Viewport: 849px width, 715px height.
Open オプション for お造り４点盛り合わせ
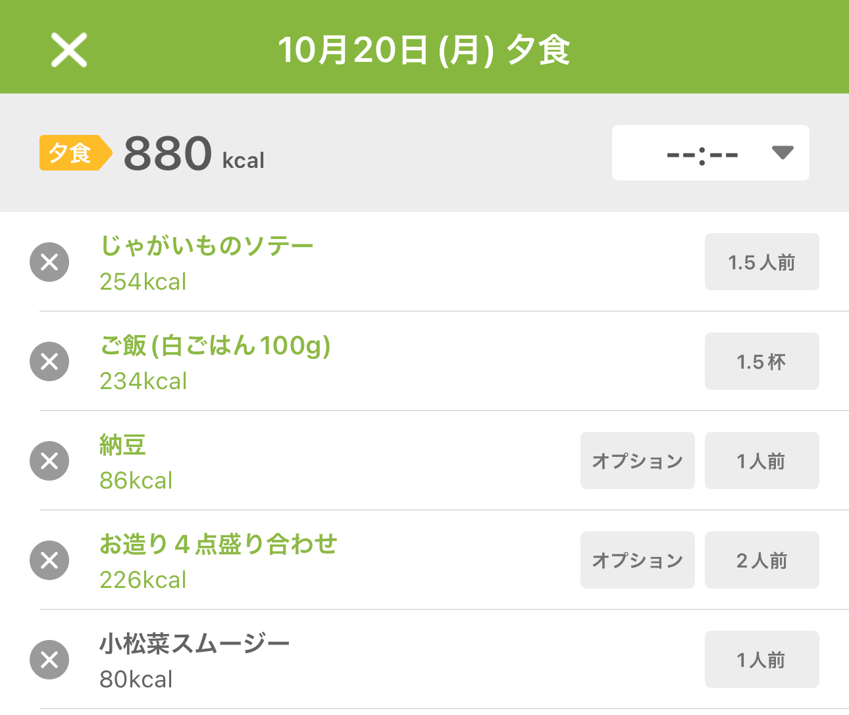pos(637,560)
